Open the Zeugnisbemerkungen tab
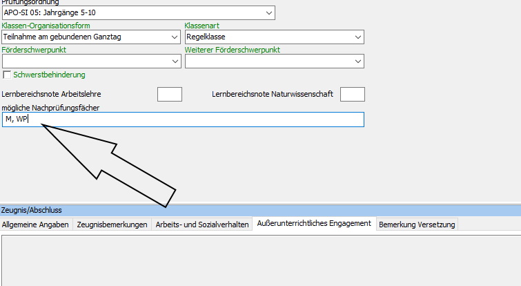This screenshot has height=286, width=521. click(x=112, y=225)
